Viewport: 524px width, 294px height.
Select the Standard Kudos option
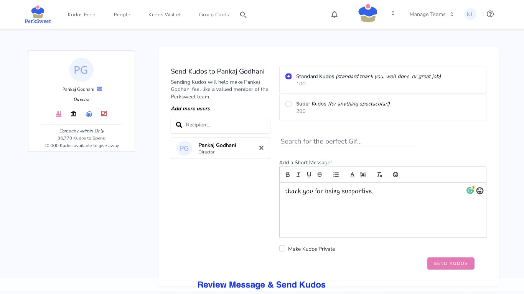288,76
